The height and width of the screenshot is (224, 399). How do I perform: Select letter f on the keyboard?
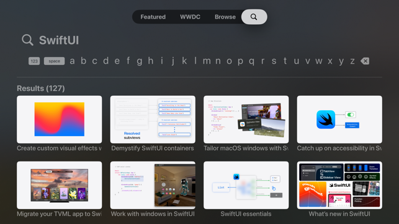point(128,61)
